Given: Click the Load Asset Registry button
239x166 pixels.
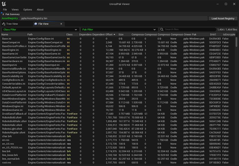Looking at the screenshot, I should click(x=223, y=18).
